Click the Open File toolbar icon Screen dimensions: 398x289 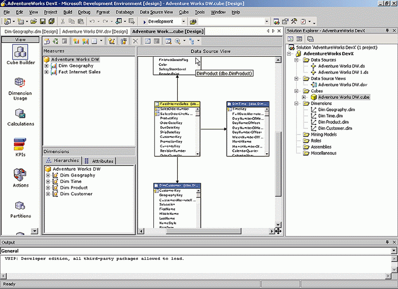click(x=33, y=22)
